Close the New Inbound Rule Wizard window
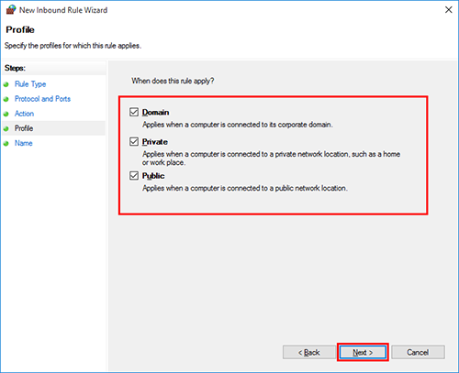The width and height of the screenshot is (459, 373). (449, 10)
